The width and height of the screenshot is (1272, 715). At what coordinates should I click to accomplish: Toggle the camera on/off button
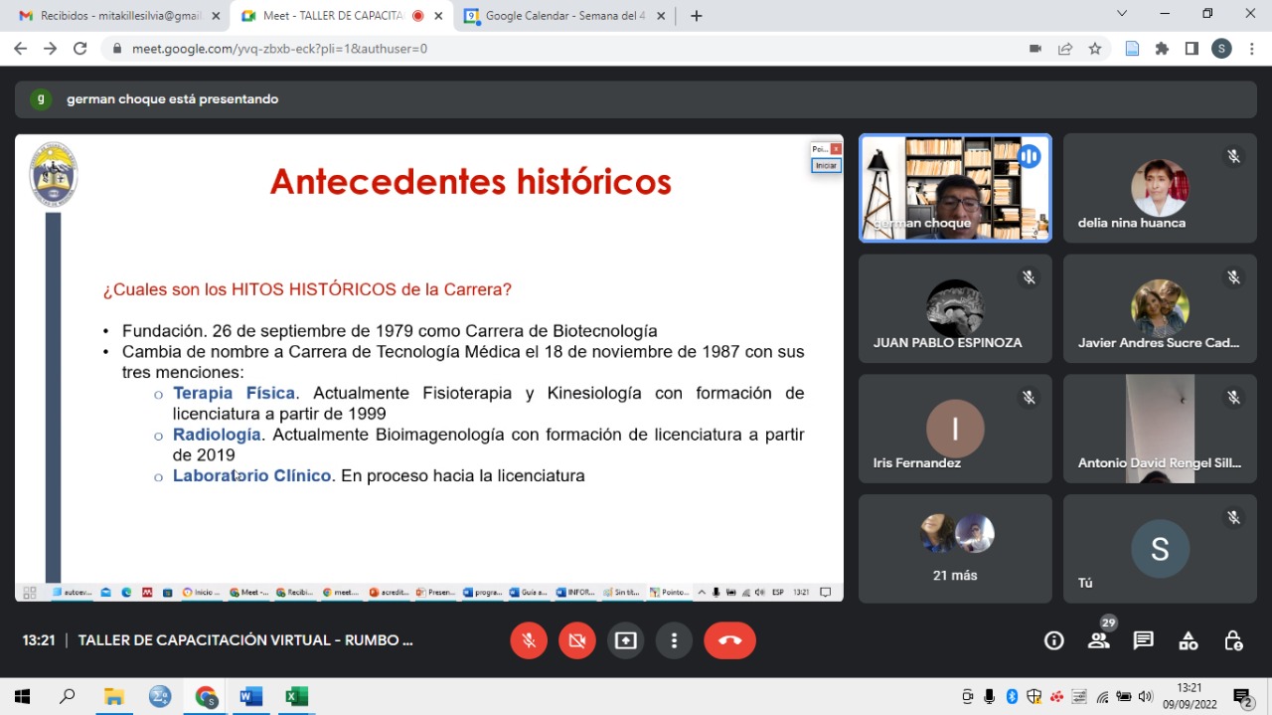(576, 641)
